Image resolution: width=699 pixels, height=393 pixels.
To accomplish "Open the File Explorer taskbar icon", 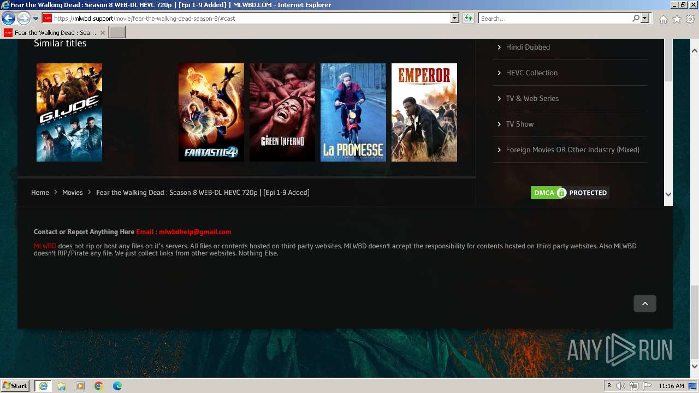I will point(62,386).
